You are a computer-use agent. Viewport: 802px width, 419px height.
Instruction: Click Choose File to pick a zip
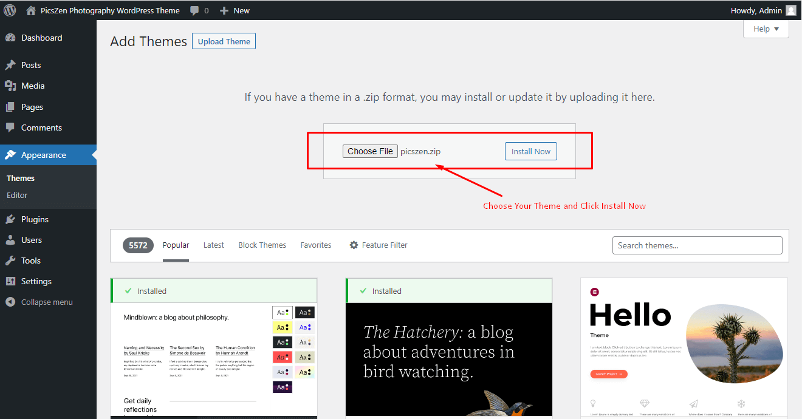click(x=370, y=151)
